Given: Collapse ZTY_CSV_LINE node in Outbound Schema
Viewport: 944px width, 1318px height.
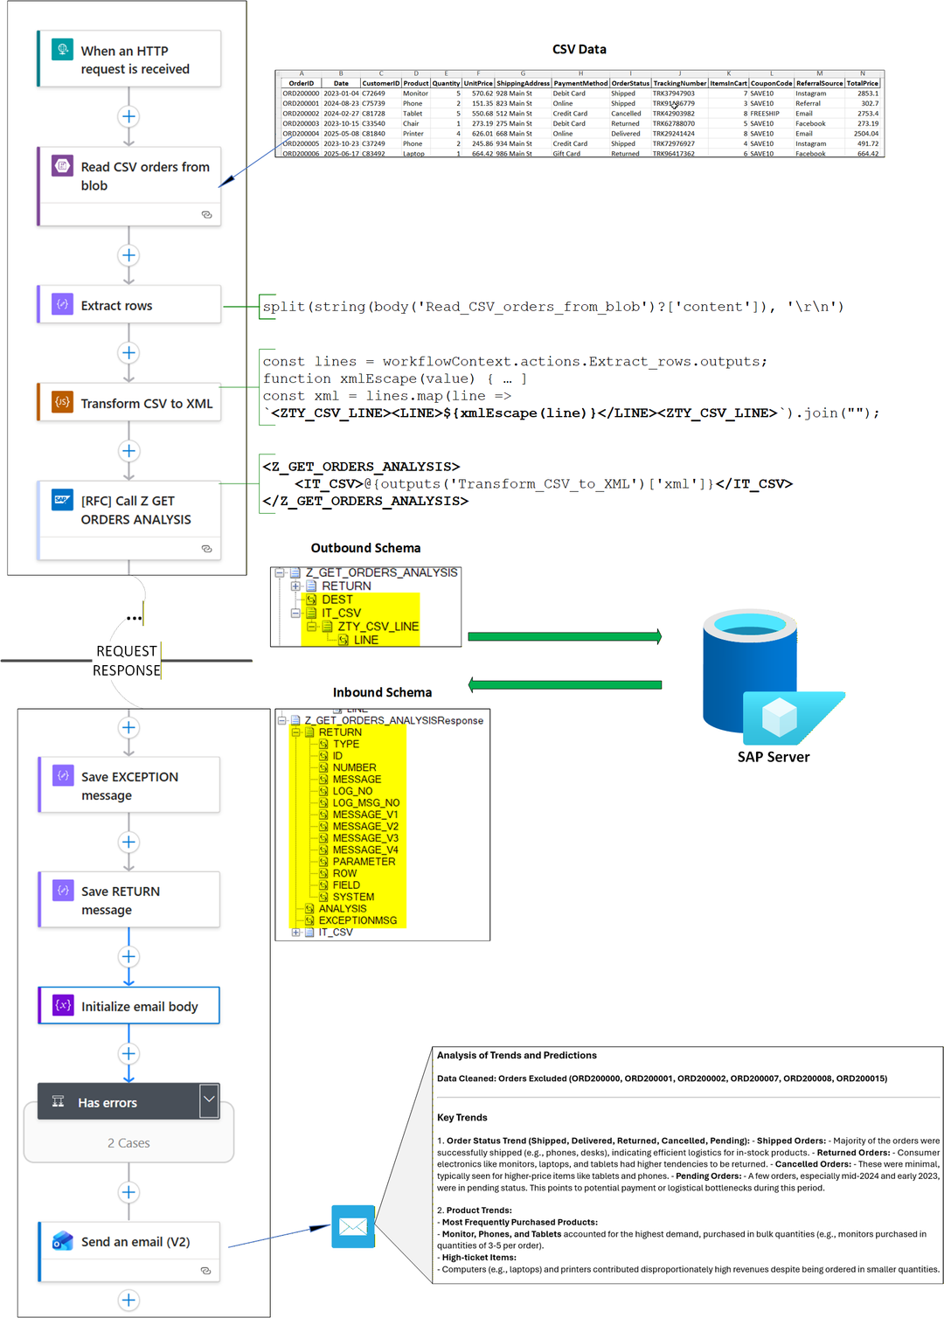Looking at the screenshot, I should click(x=311, y=627).
